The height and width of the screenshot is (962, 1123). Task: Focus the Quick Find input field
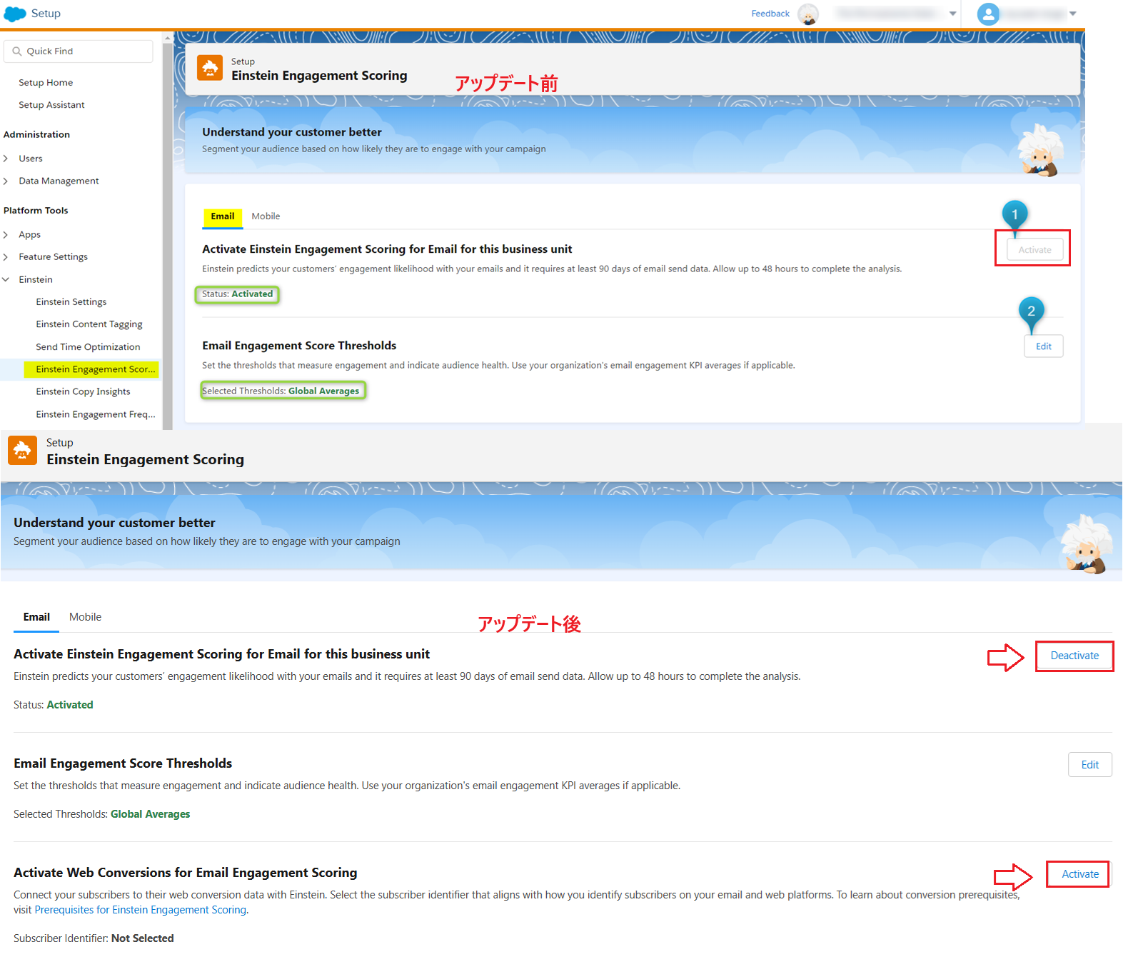point(79,51)
